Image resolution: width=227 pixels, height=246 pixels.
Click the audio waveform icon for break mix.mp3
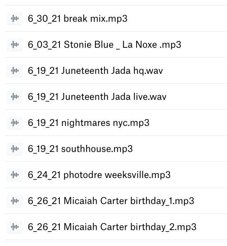click(x=15, y=19)
